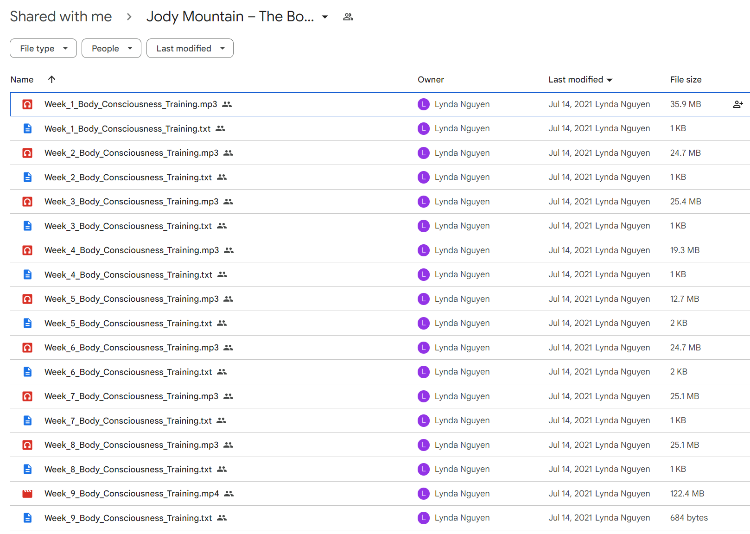Click the shared folder people icon in breadcrumb
Viewport: 750px width, 534px height.
[348, 17]
